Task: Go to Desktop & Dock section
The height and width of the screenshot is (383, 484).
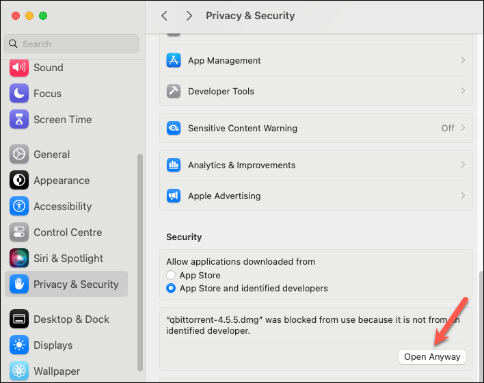Action: click(x=66, y=319)
